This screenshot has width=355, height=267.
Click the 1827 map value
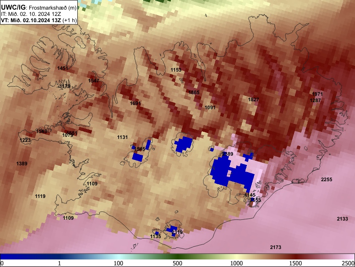[x=254, y=100]
